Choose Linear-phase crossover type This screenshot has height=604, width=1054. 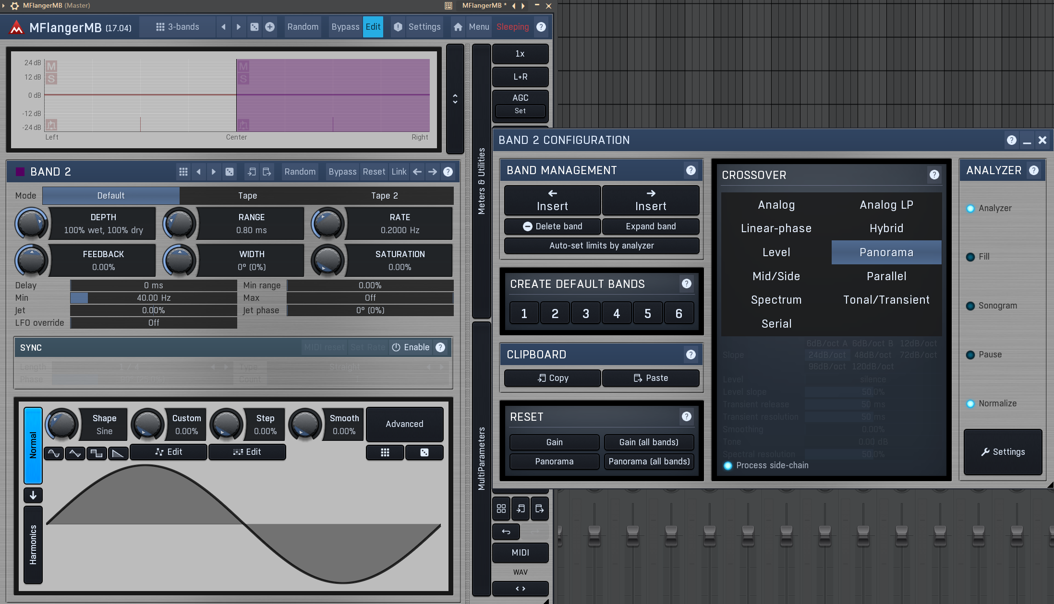[776, 228]
